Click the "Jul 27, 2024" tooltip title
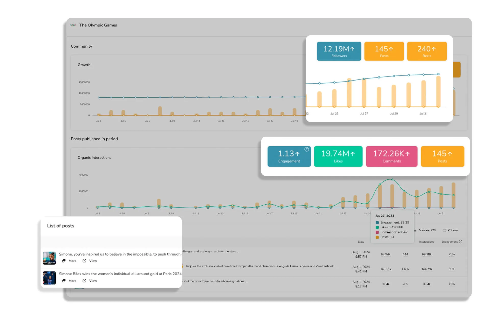481x315 pixels. click(385, 216)
